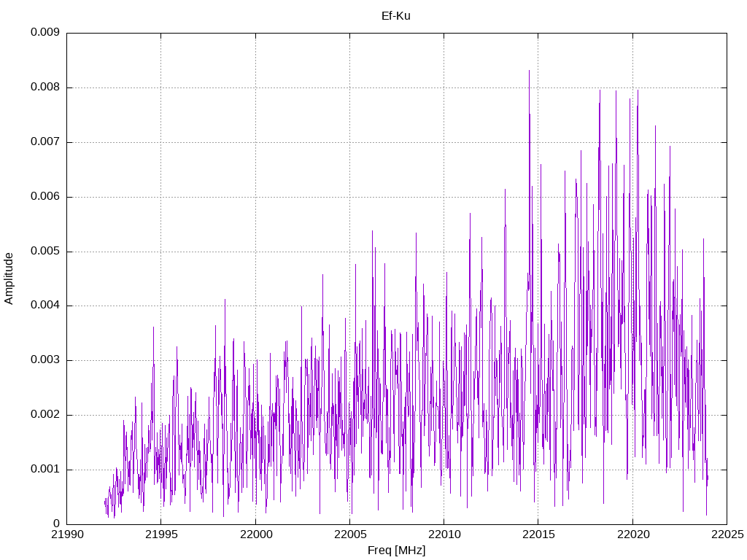
Task: Click the plot title 'Ef-Ku'
Action: pos(396,16)
